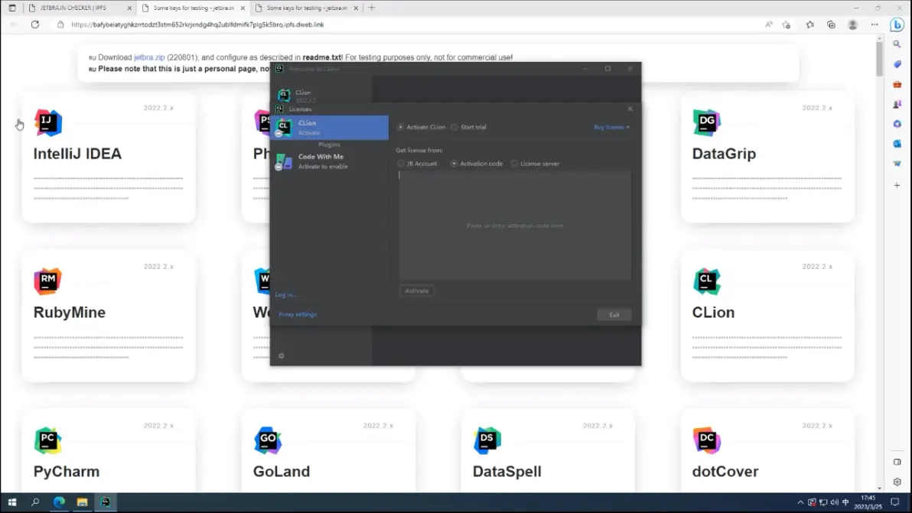Switch to the third Some keys for testing tab
912x513 pixels.
click(x=307, y=8)
